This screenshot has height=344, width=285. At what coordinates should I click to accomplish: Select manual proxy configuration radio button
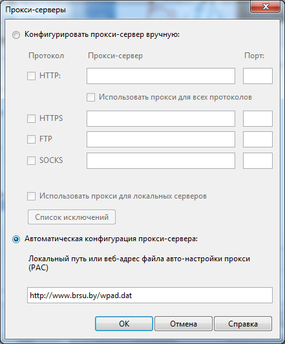tap(16, 35)
